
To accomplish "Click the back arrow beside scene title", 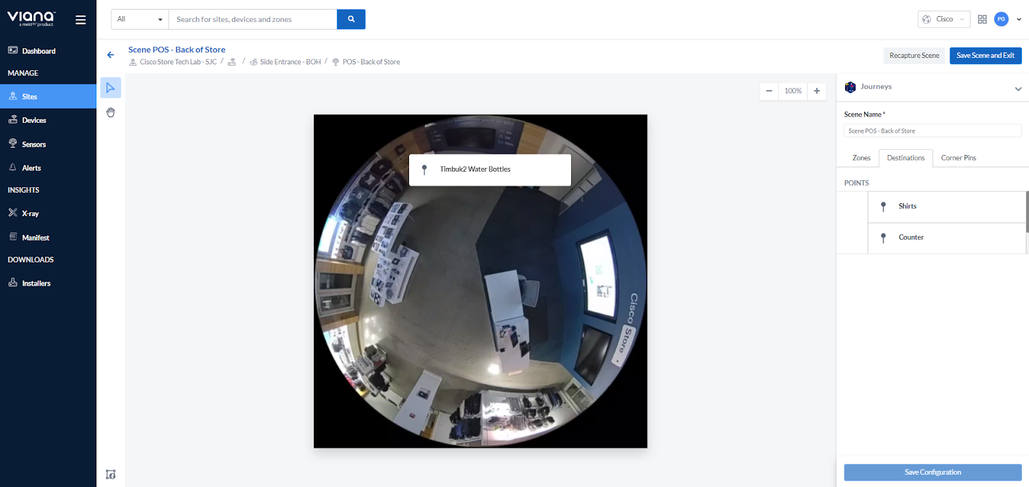I will click(111, 55).
